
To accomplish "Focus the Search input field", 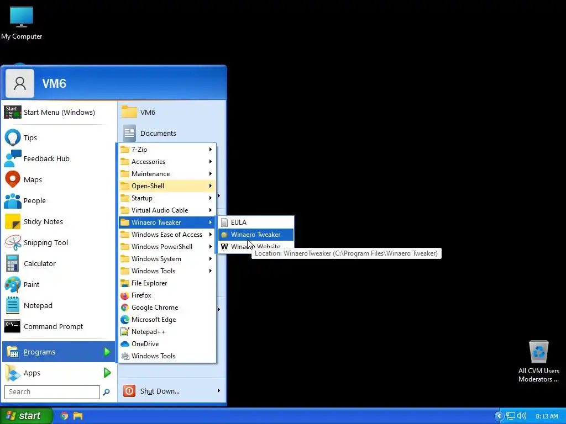I will (52, 392).
